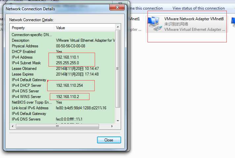235x158 pixels.
Task: Click the IPv6 value fe80::b4d5:98d4:1288:d221%16
Action: point(81,108)
